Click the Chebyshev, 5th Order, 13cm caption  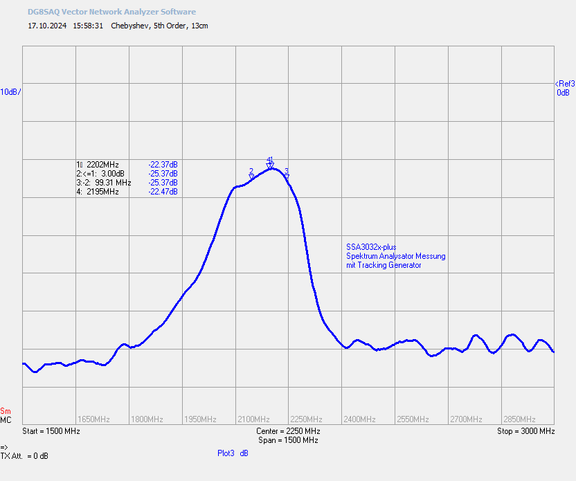(159, 26)
